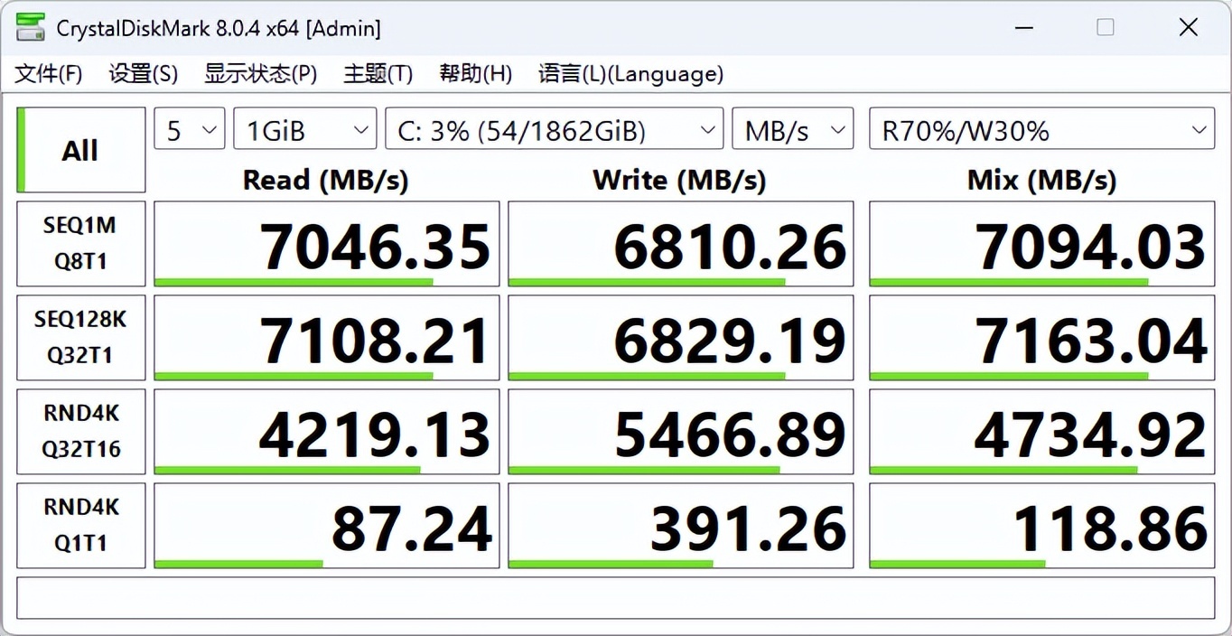Open the 文件(F) menu
The width and height of the screenshot is (1232, 636).
point(49,74)
